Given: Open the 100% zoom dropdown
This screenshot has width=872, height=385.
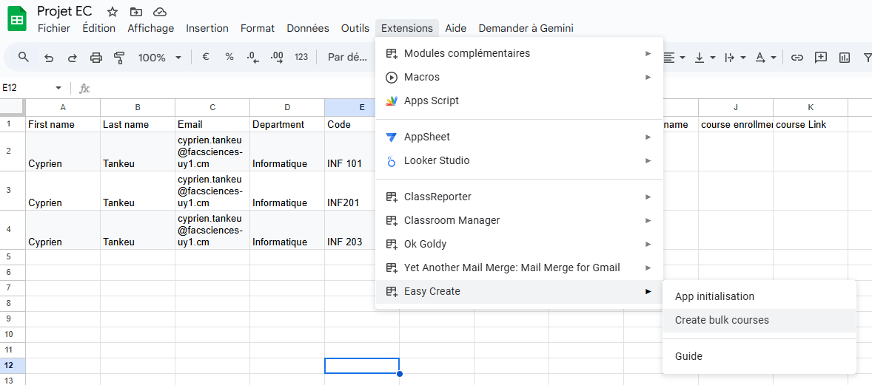Looking at the screenshot, I should pyautogui.click(x=160, y=58).
